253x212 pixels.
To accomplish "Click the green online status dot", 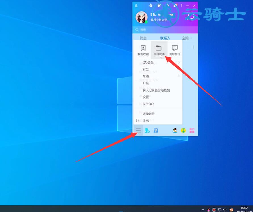I will [x=146, y=22].
